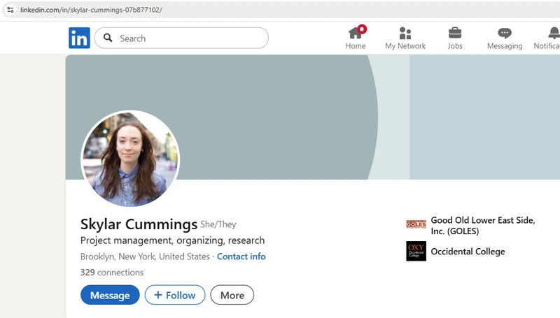Screen dimensions: 560x318
Task: Type in the LinkedIn Search field
Action: pyautogui.click(x=189, y=38)
